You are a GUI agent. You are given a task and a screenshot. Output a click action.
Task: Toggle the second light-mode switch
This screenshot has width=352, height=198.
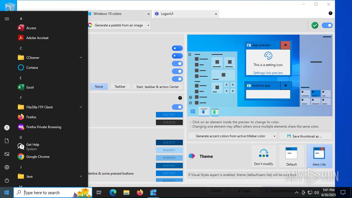tap(177, 56)
